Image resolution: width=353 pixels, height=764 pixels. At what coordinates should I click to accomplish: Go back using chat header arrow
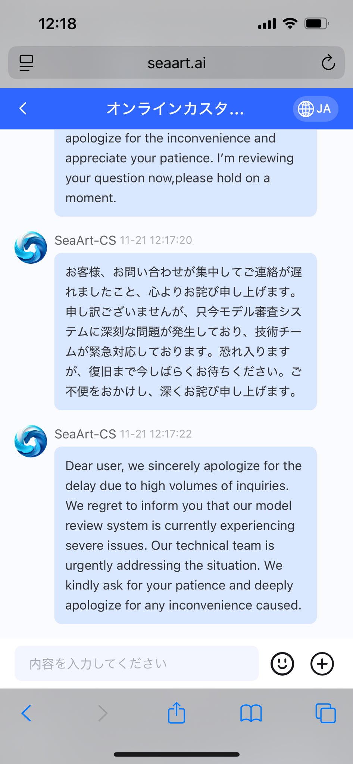[x=23, y=109]
